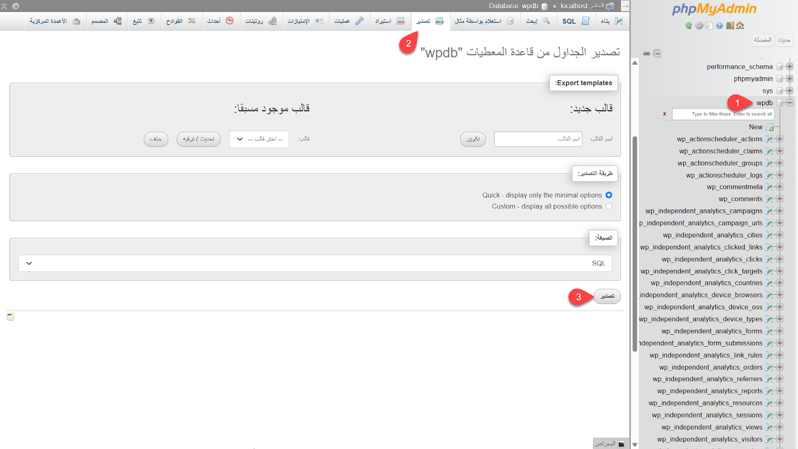This screenshot has height=449, width=798.
Task: Open the SQL tab
Action: 576,21
